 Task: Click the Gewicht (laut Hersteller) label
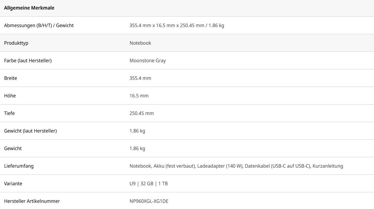(x=30, y=131)
